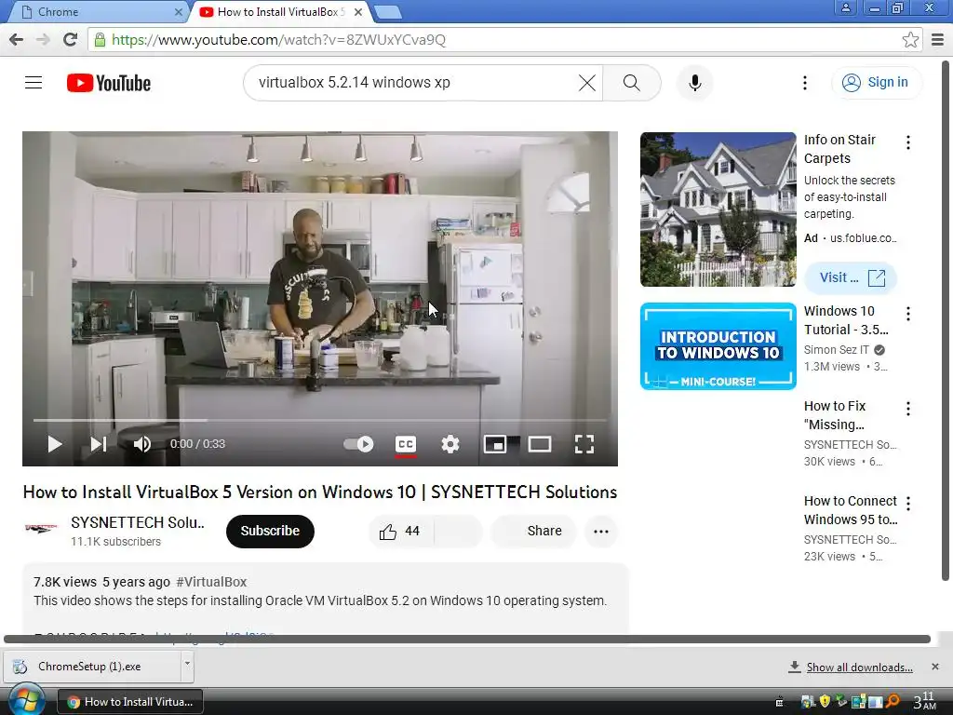Seek along the video progress bar
The image size is (953, 715).
(x=320, y=420)
